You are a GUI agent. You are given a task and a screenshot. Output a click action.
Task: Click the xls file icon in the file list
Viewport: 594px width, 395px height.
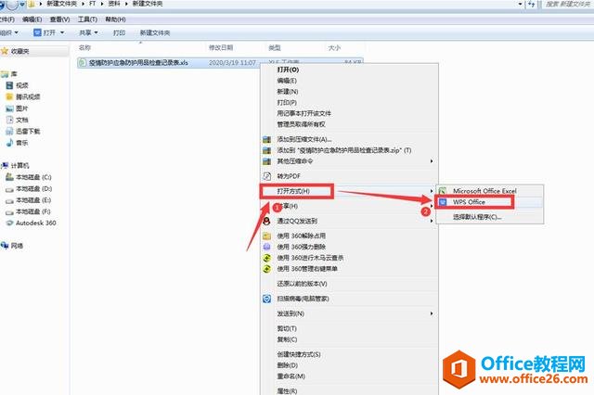coord(83,62)
